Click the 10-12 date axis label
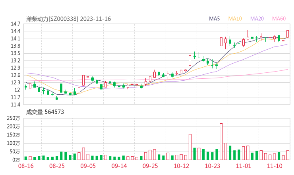The image size is (294, 175). click(181, 166)
